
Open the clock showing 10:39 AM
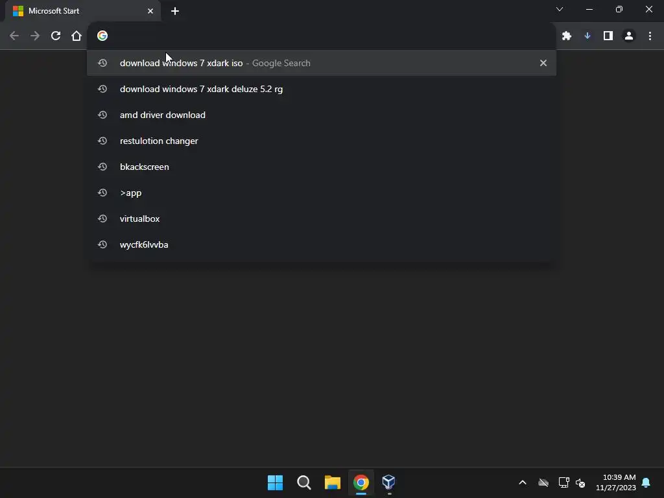click(616, 482)
